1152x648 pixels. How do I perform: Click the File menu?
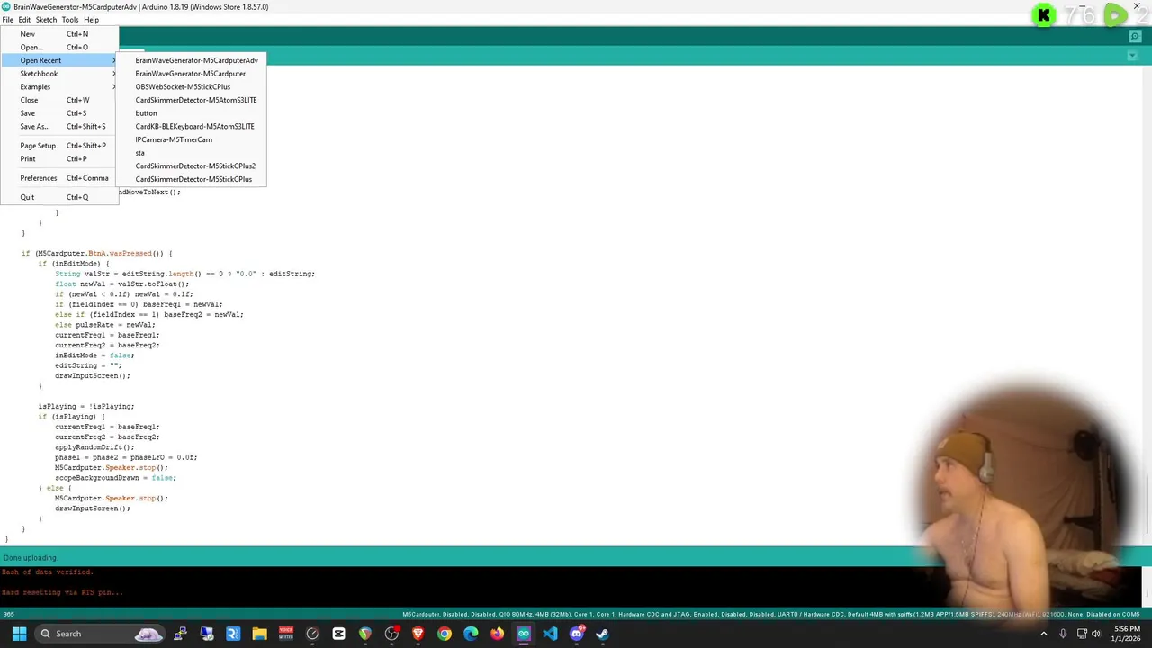pyautogui.click(x=7, y=20)
